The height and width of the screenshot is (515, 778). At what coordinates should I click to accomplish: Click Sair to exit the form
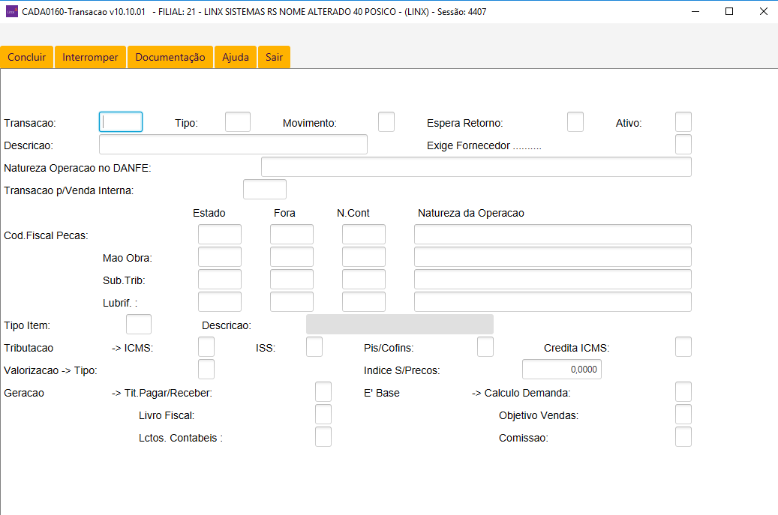pos(274,58)
